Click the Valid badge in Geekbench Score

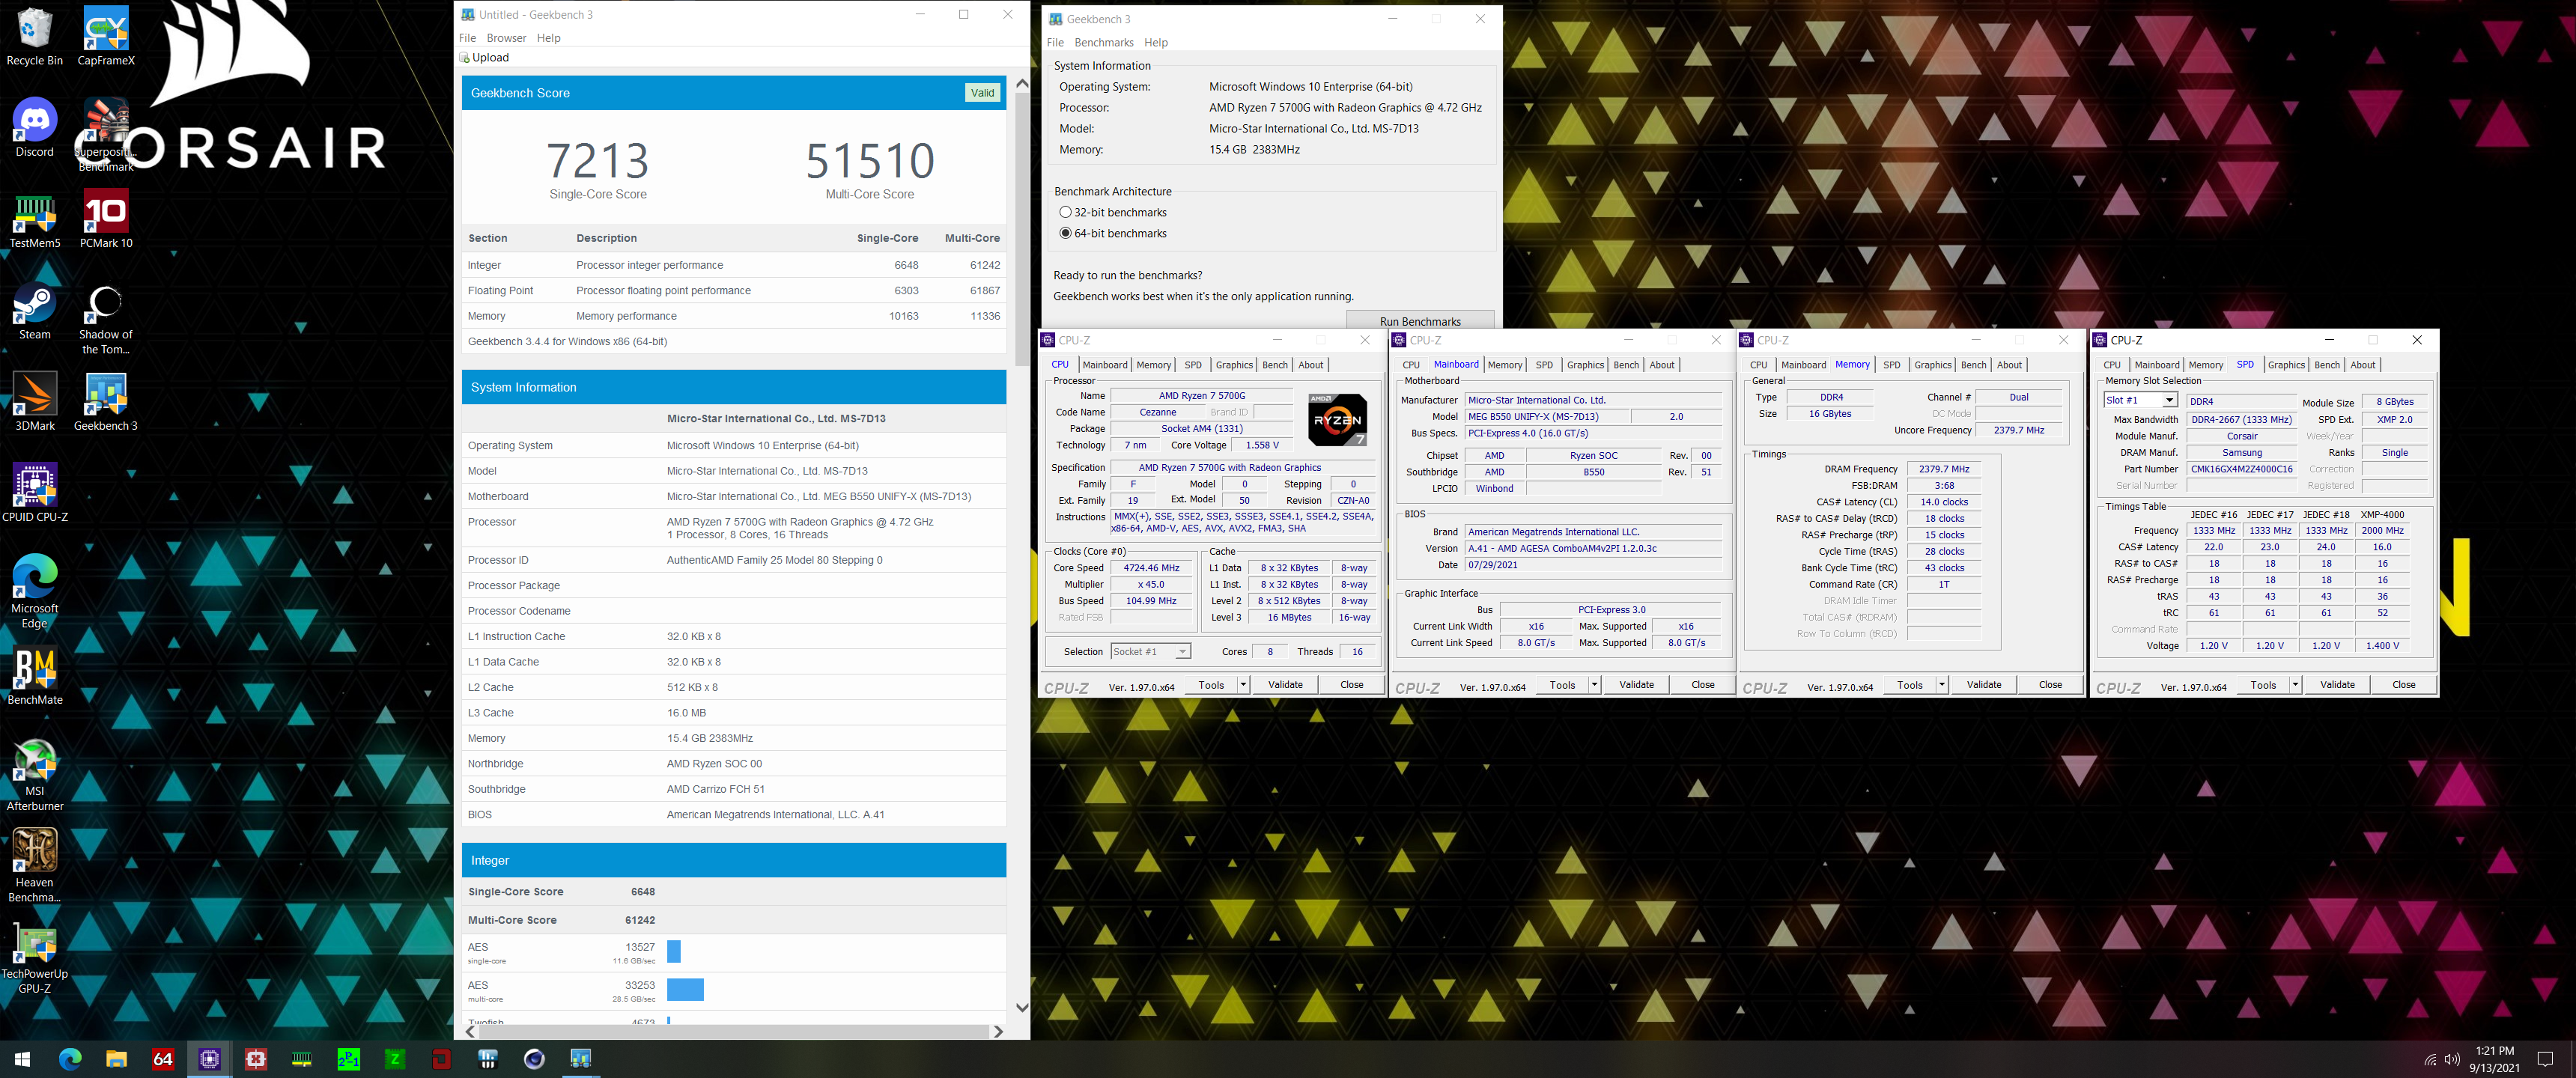pyautogui.click(x=982, y=93)
